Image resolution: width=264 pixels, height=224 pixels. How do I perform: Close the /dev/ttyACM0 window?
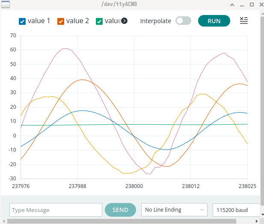[x=259, y=5]
